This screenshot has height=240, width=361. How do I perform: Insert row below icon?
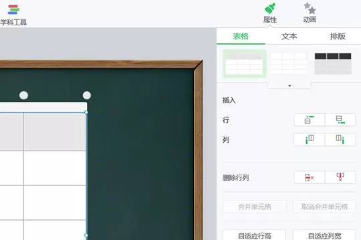click(x=340, y=119)
